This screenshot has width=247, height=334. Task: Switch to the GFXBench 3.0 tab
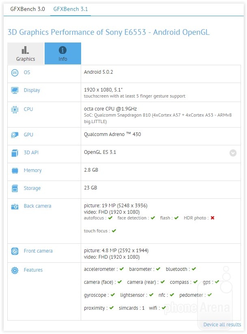click(28, 9)
